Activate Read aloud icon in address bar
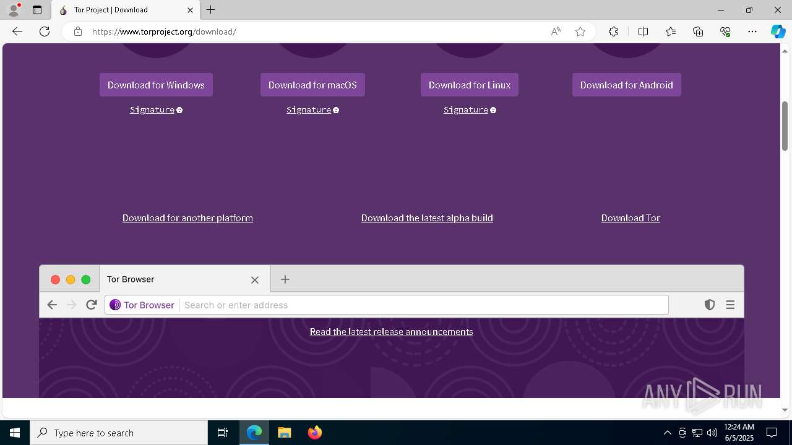The width and height of the screenshot is (792, 445). pos(556,32)
